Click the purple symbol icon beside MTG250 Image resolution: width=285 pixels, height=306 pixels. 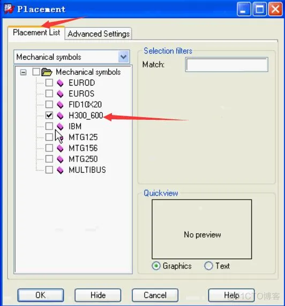point(60,159)
